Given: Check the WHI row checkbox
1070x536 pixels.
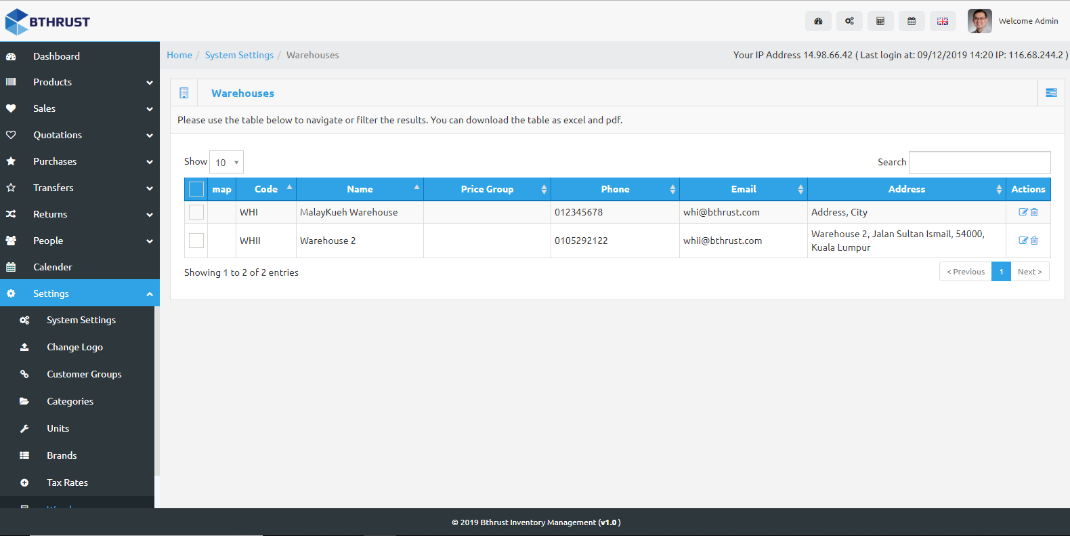Looking at the screenshot, I should pos(196,212).
